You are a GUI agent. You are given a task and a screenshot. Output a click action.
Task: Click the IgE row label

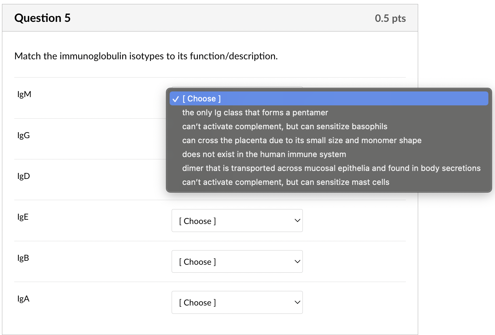(x=23, y=217)
